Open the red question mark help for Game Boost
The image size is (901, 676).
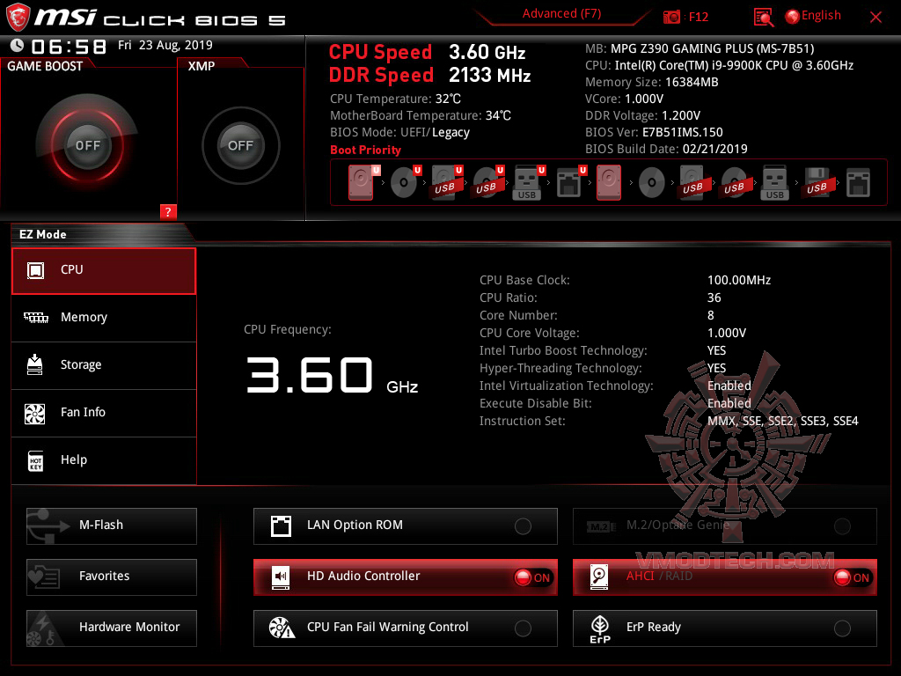168,211
